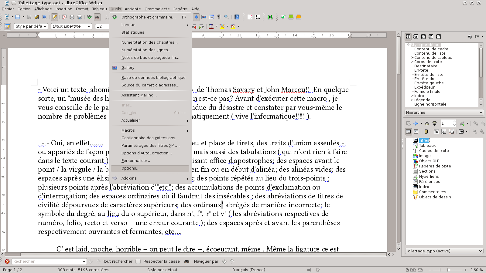Click Français (France) language in status bar
Screen dimensions: 486x273
point(248,270)
